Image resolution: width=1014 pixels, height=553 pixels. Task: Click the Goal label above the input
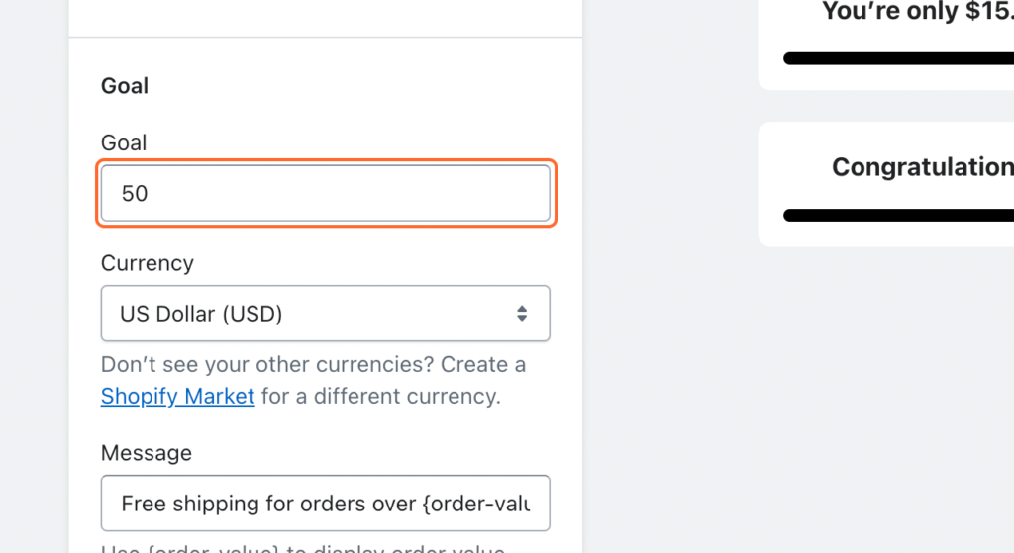tap(124, 142)
